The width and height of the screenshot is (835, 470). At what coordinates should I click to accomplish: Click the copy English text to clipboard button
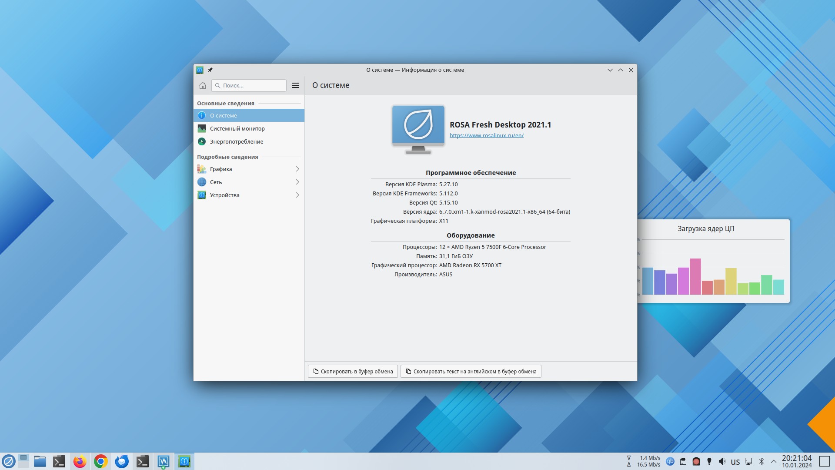coord(471,371)
